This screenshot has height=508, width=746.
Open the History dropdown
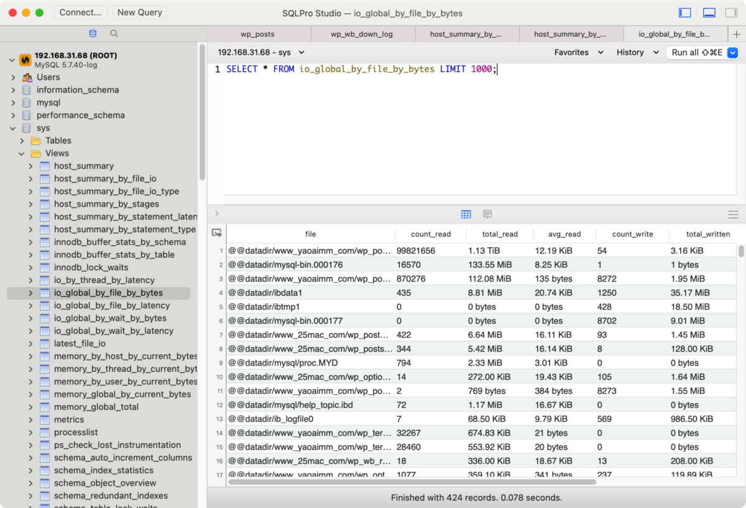point(638,53)
